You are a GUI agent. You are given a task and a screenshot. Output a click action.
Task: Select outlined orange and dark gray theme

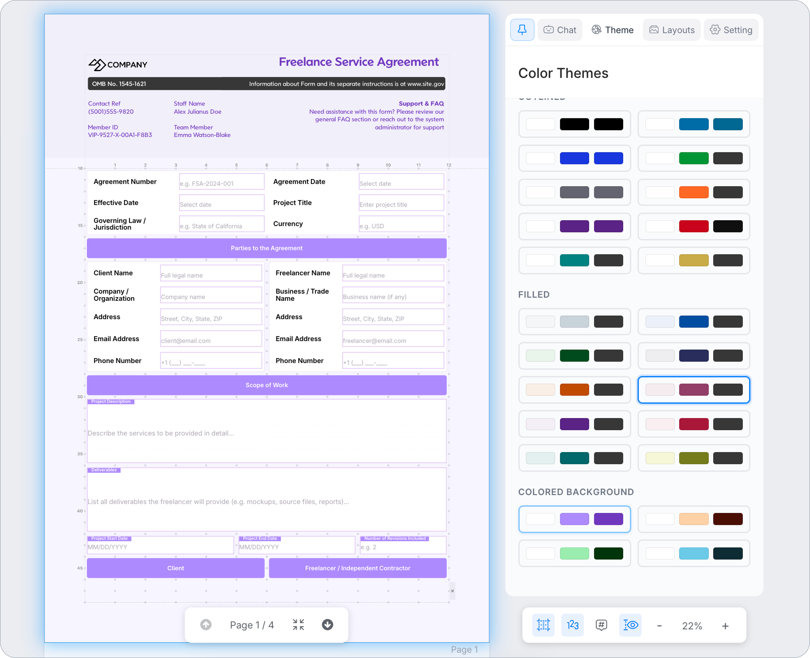tap(694, 192)
